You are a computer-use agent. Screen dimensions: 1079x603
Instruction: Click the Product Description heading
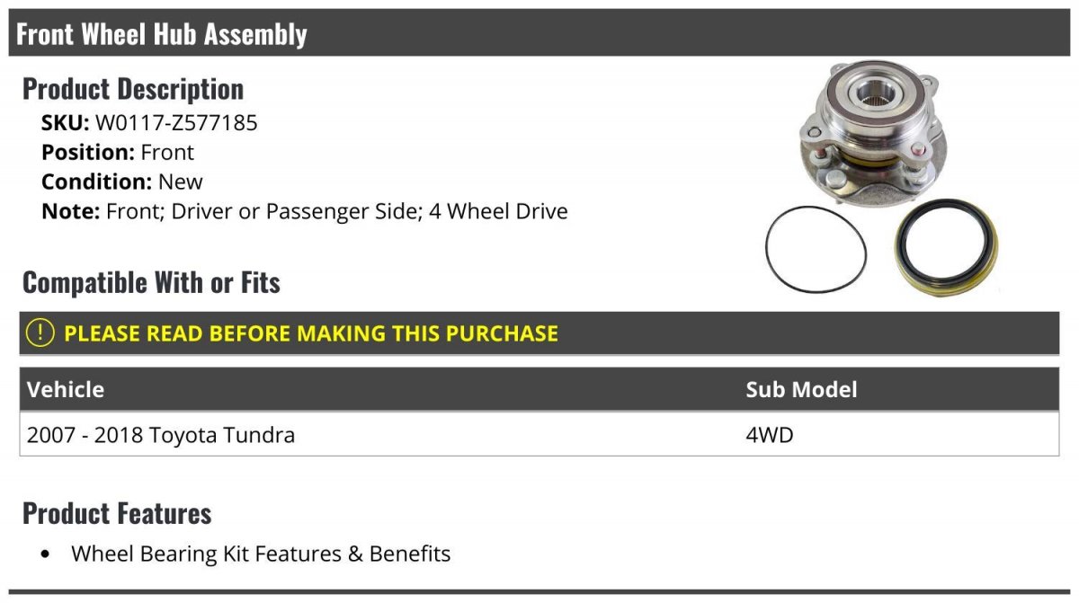[x=133, y=89]
